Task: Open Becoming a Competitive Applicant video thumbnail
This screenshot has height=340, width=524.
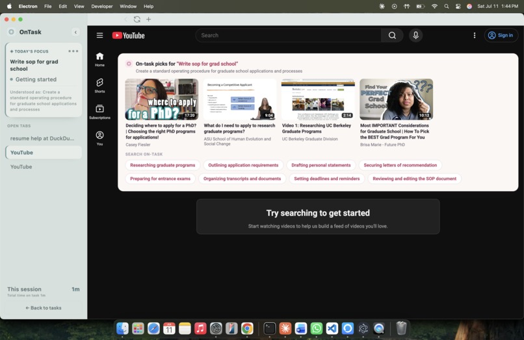Action: coord(240,99)
